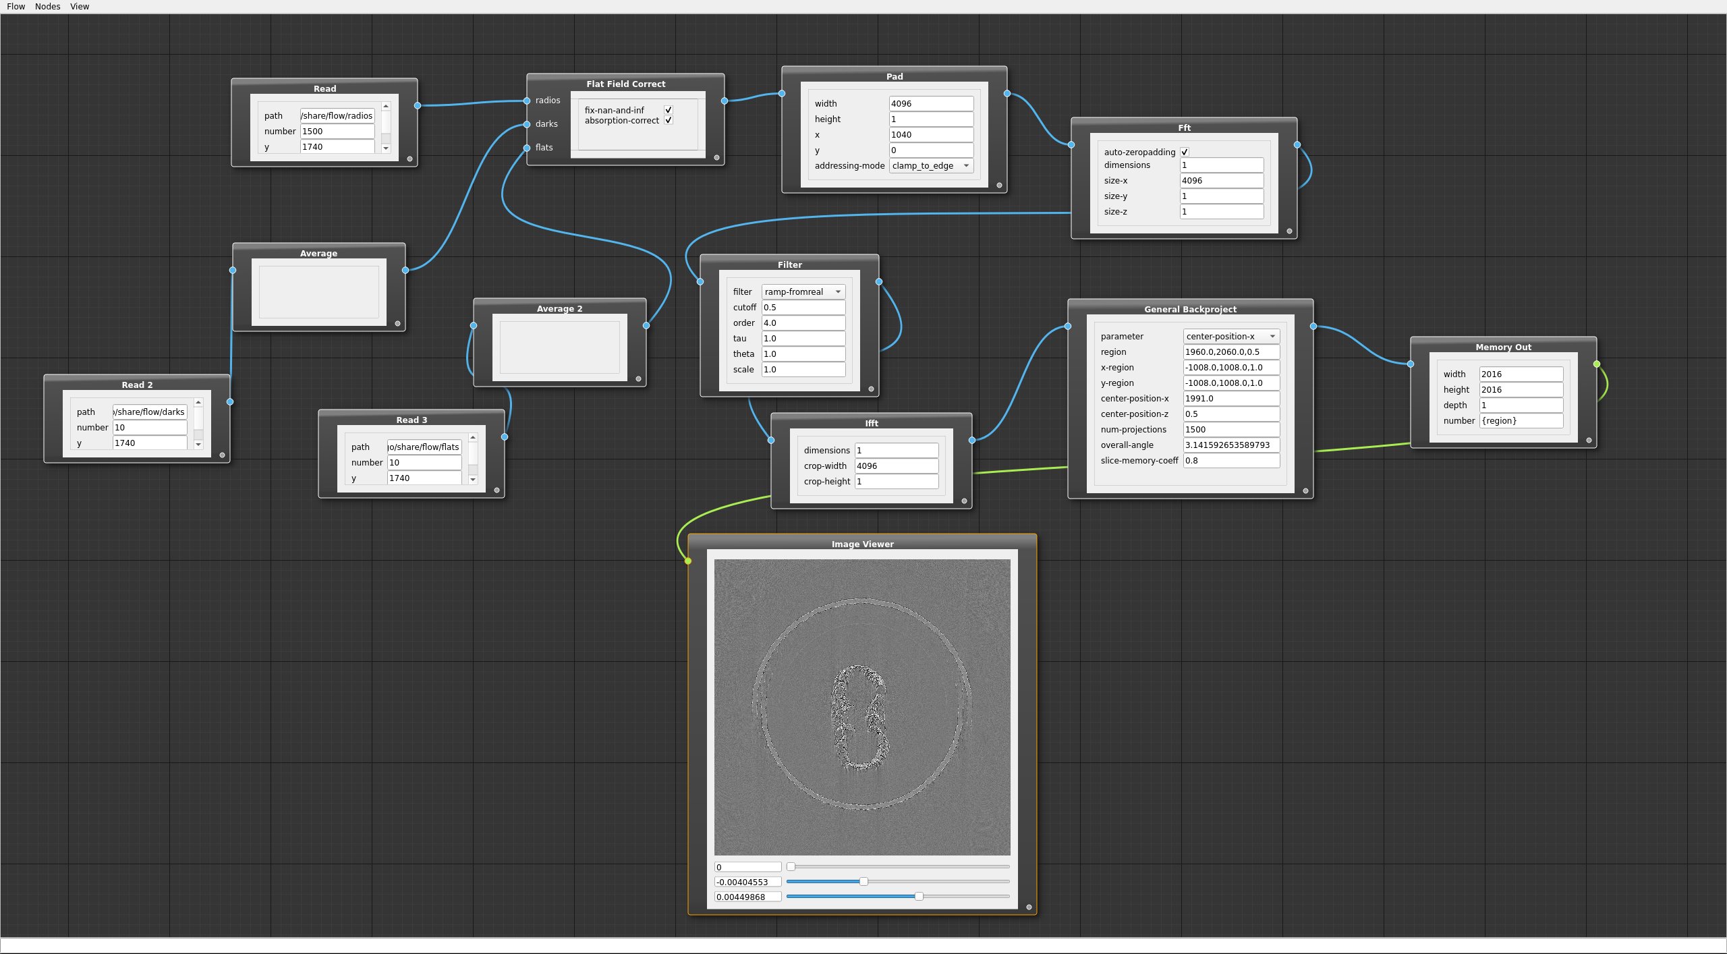This screenshot has width=1727, height=954.
Task: Open the filter ramp-fromreal dropdown
Action: (803, 292)
